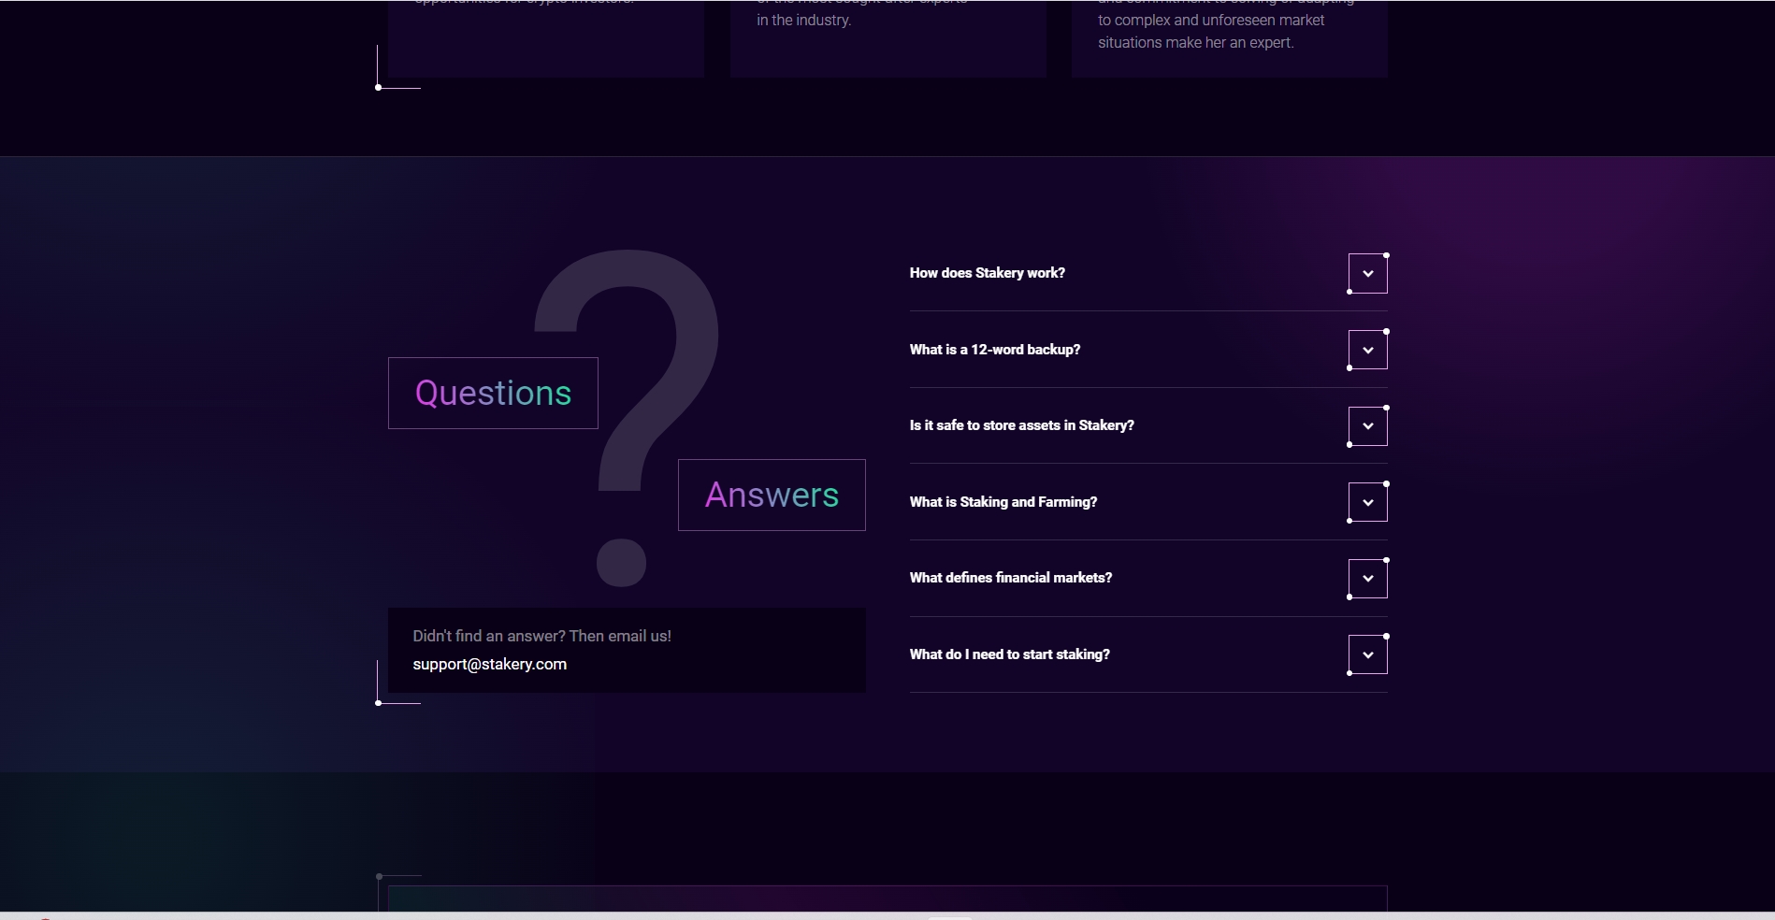Open chevron for 'Is it safe to store assets'
Image resolution: width=1775 pixels, height=920 pixels.
[x=1367, y=426]
